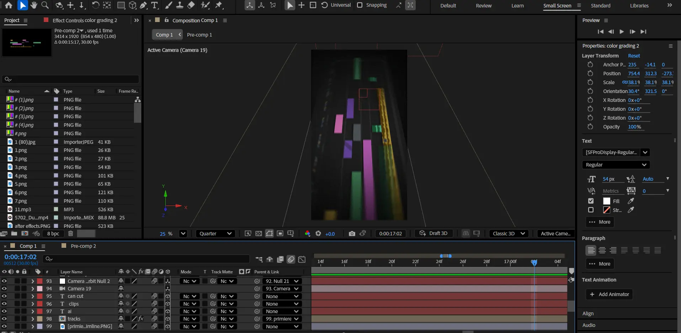Click the Home icon in the toolbar

[9, 5]
